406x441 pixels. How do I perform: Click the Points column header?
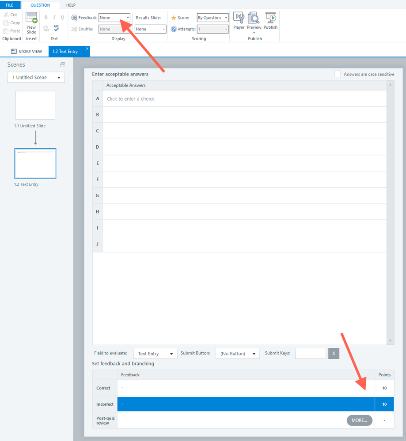pyautogui.click(x=384, y=375)
